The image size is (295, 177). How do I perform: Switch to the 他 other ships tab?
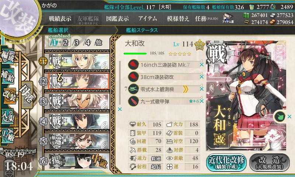click(x=98, y=43)
